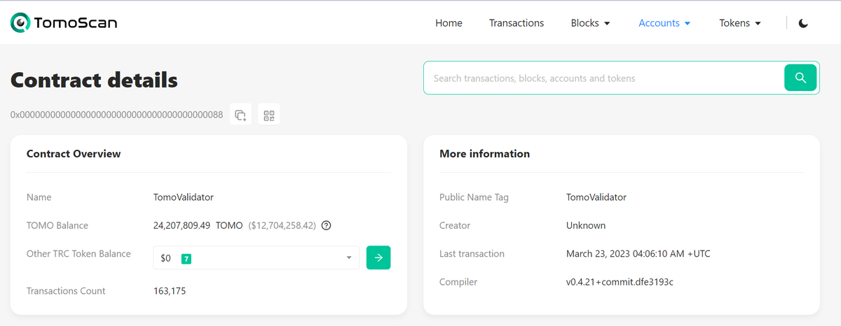The image size is (841, 326).
Task: Click the green arrow token button
Action: coord(378,257)
